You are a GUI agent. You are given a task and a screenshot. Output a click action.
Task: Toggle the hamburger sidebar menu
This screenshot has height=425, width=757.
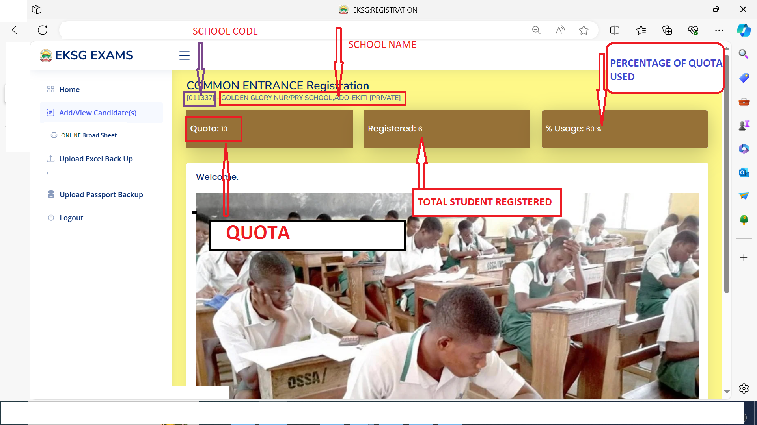pyautogui.click(x=184, y=55)
